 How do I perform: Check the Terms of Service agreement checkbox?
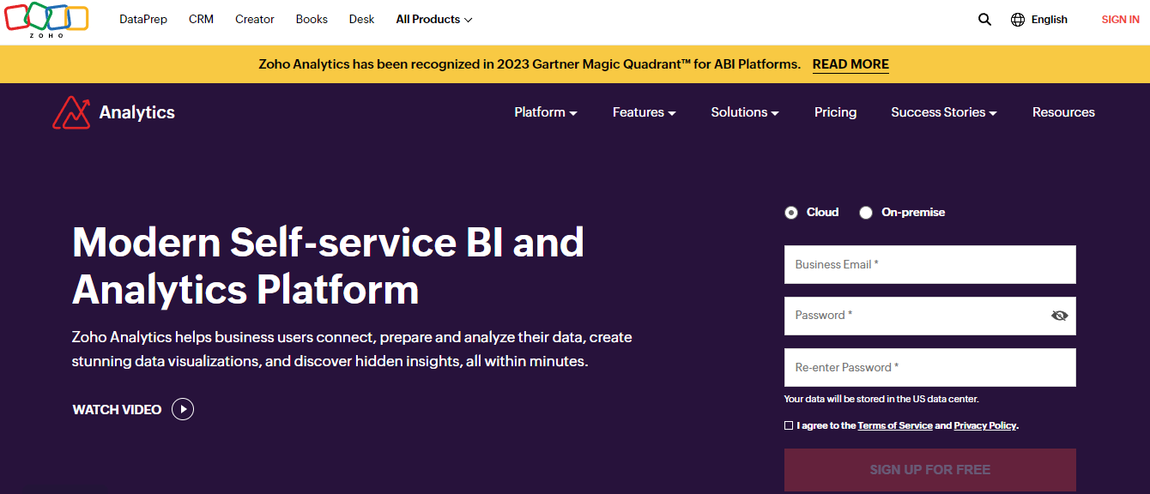pos(788,425)
